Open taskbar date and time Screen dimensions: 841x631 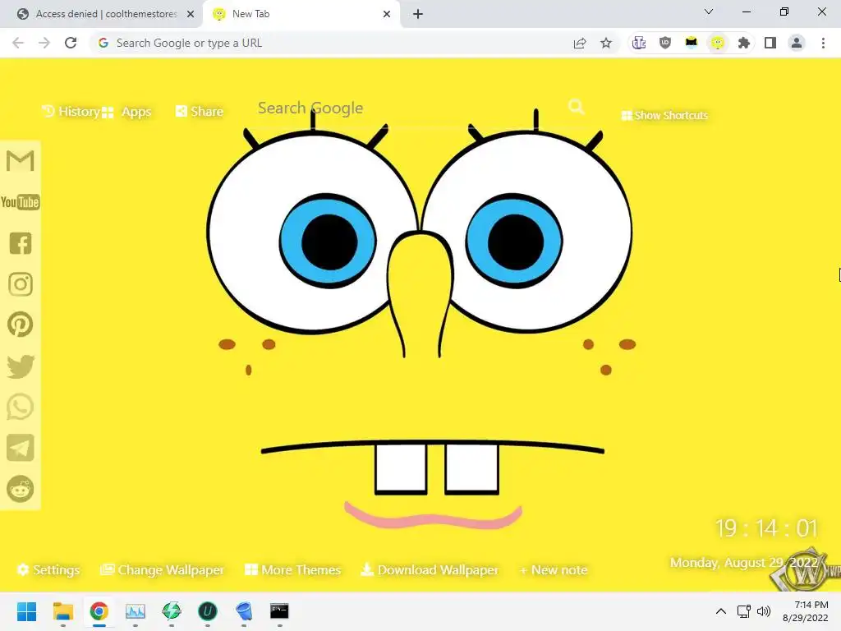[806, 611]
